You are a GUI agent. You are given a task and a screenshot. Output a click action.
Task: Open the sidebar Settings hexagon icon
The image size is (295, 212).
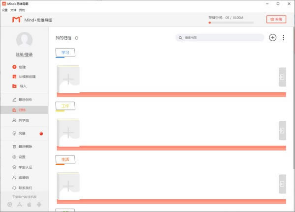pos(14,157)
